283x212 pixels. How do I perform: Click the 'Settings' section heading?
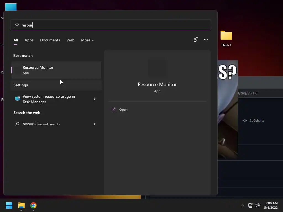20,85
